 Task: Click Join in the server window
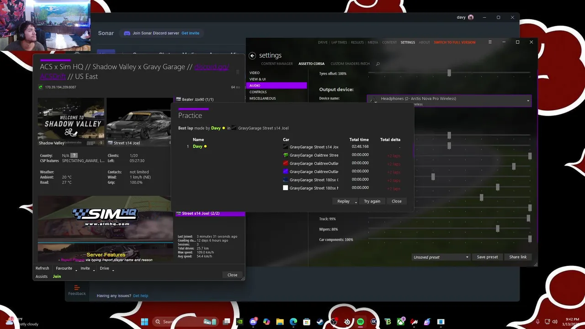click(57, 276)
